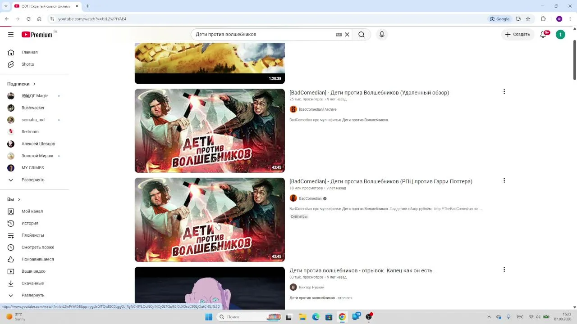Go to the YouTube Premium logo home
The image size is (577, 324).
coord(37,35)
